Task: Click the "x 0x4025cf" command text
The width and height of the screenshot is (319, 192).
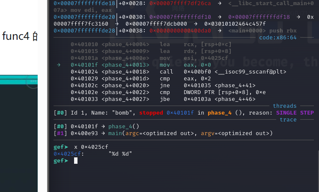Action: (x=91, y=147)
